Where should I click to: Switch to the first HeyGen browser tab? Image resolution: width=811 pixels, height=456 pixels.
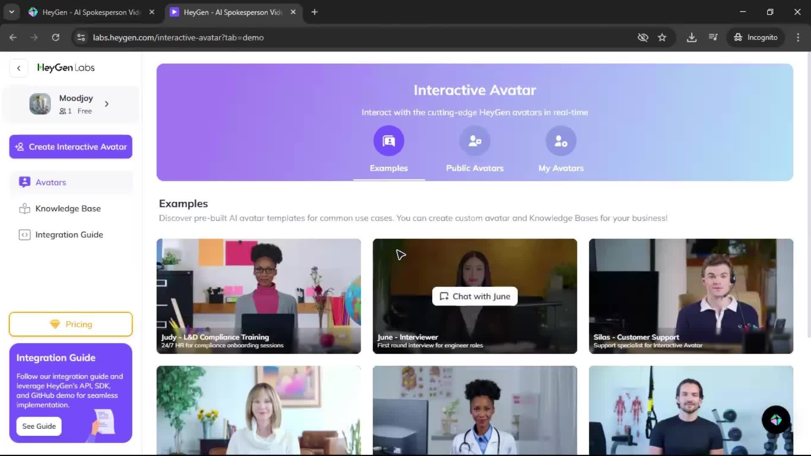[91, 12]
